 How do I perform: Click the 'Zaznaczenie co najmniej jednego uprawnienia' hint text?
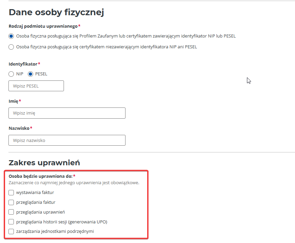click(x=74, y=183)
